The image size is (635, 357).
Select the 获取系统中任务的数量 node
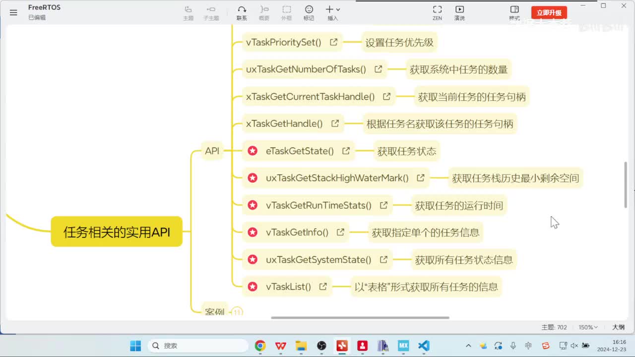(x=458, y=69)
